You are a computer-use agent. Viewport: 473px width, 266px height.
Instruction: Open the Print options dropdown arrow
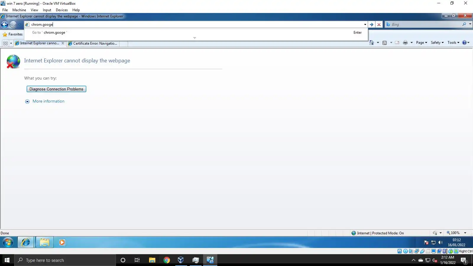pyautogui.click(x=412, y=43)
